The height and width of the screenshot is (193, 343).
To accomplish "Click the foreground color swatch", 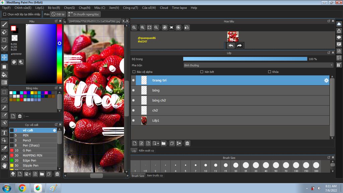I will click(13, 28).
